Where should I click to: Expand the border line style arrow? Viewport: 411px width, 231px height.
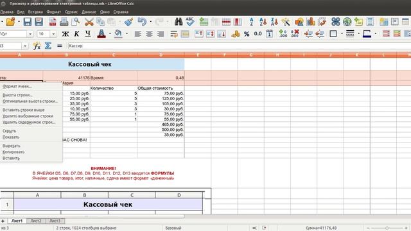point(358,33)
